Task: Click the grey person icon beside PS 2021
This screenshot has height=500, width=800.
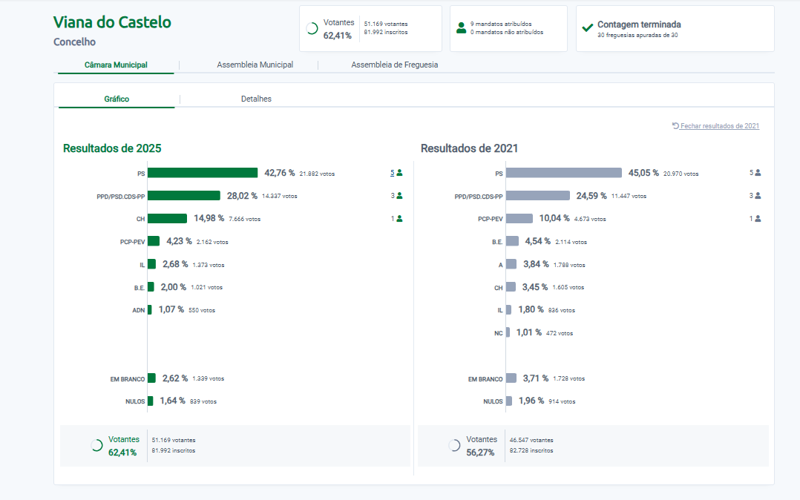Action: [x=758, y=173]
